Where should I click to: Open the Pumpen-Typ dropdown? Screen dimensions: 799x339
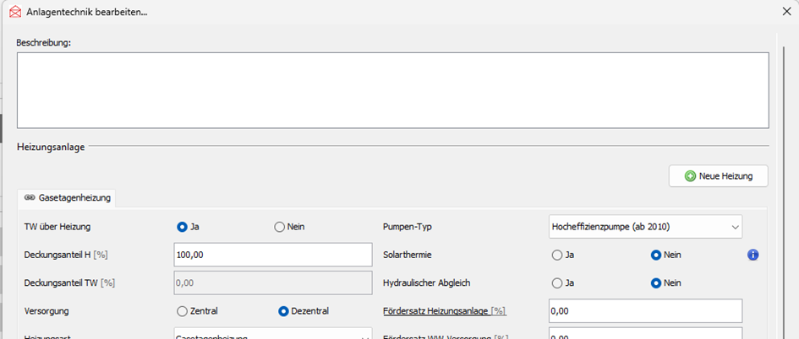[645, 226]
